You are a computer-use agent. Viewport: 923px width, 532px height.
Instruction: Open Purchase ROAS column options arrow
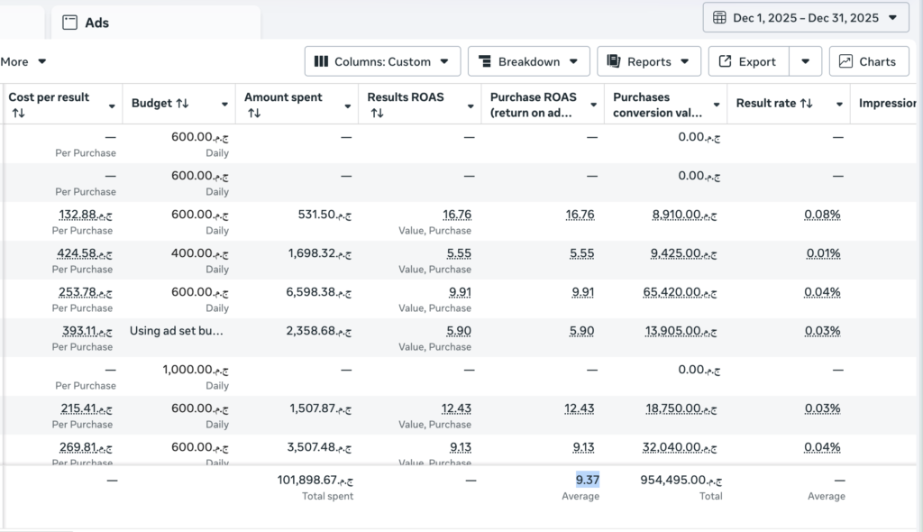[593, 105]
